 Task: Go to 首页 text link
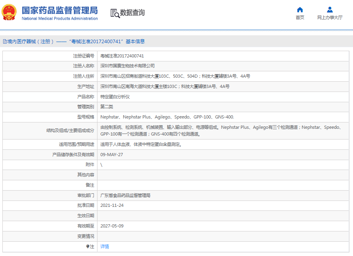pos(300,17)
